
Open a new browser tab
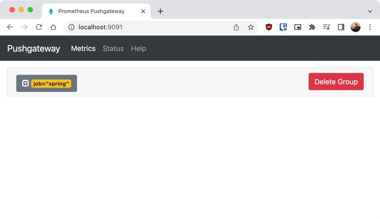coord(160,11)
